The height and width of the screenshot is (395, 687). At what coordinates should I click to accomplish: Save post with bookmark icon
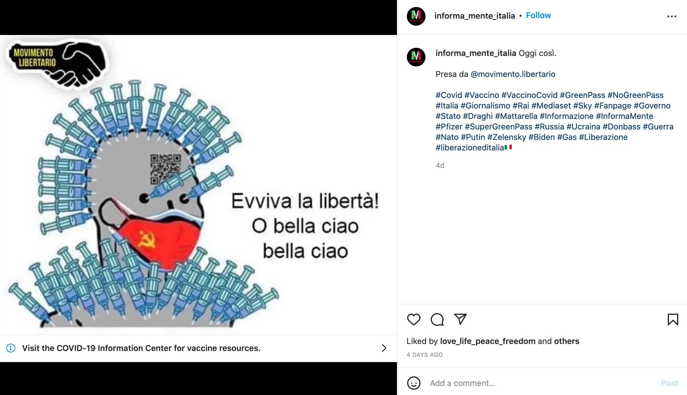point(673,319)
